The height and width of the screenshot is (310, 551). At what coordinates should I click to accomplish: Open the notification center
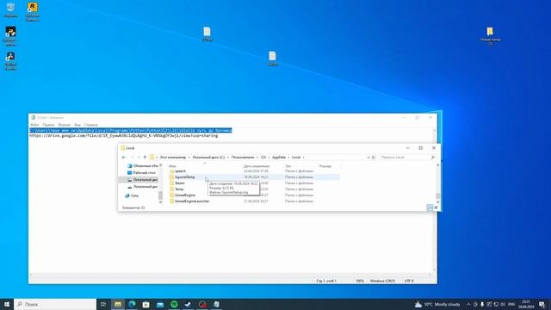click(542, 304)
